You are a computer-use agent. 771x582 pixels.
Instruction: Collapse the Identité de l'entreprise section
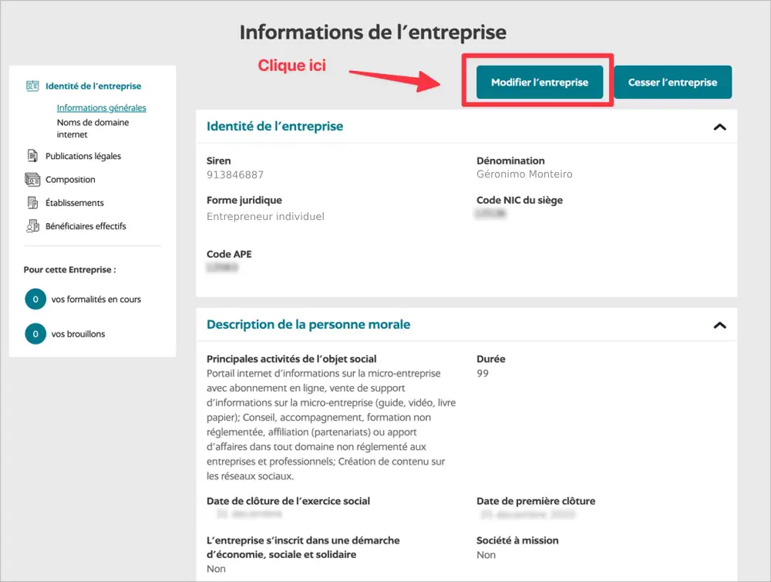(x=719, y=127)
